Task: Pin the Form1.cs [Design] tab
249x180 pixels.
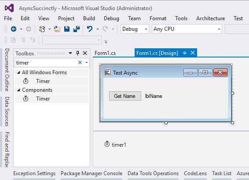Action: pyautogui.click(x=184, y=53)
